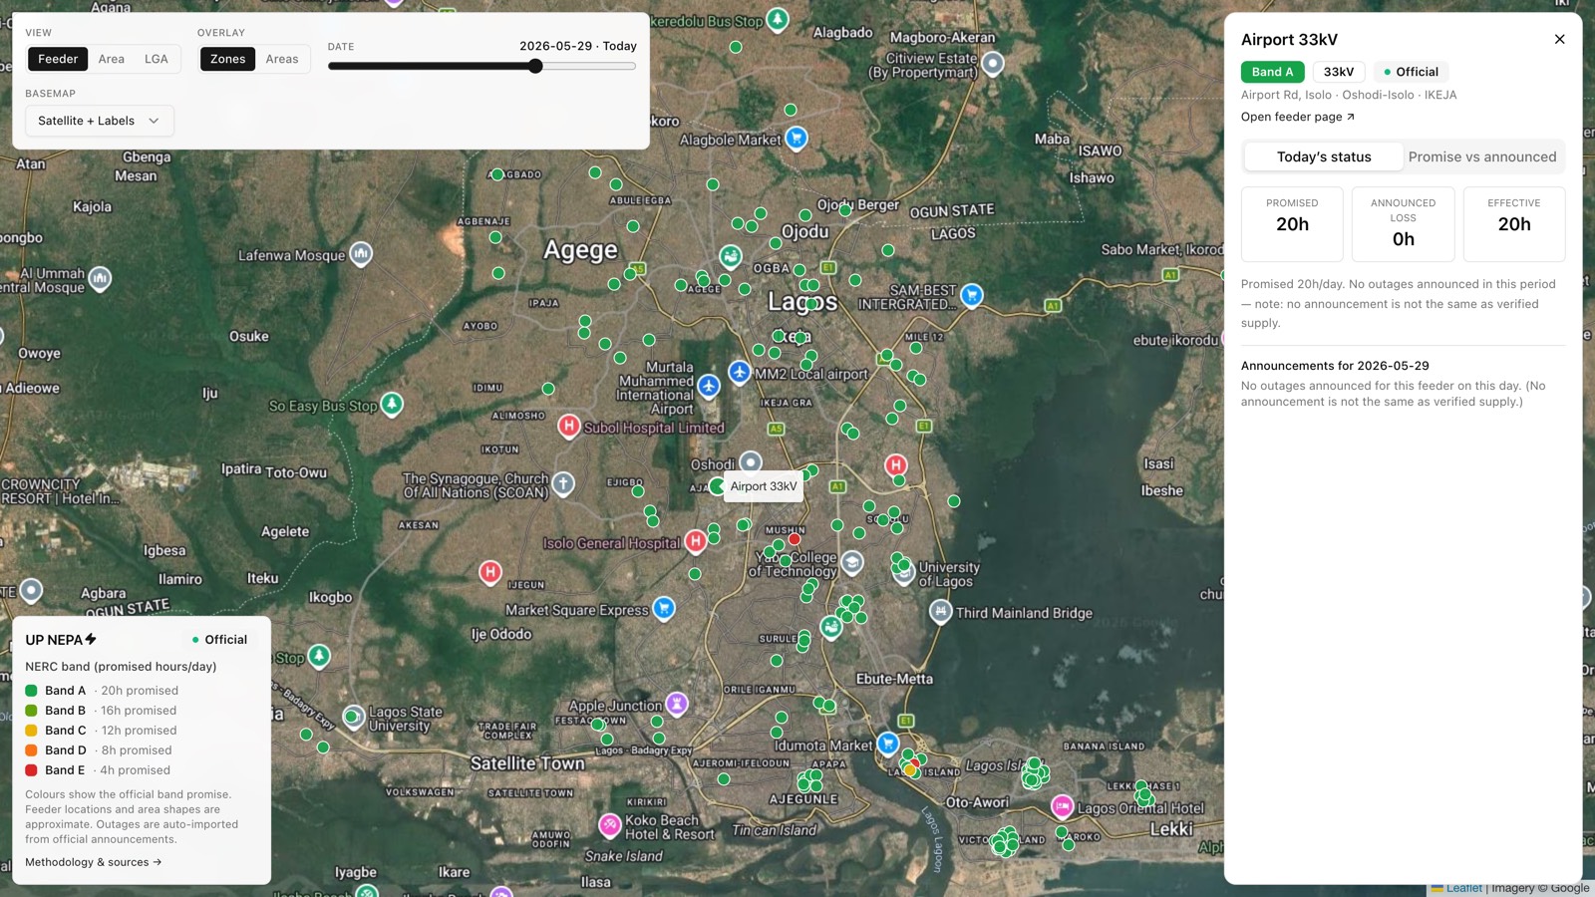Open the Satellite + Labels basemap dropdown
Viewport: 1595px width, 897px height.
point(100,121)
